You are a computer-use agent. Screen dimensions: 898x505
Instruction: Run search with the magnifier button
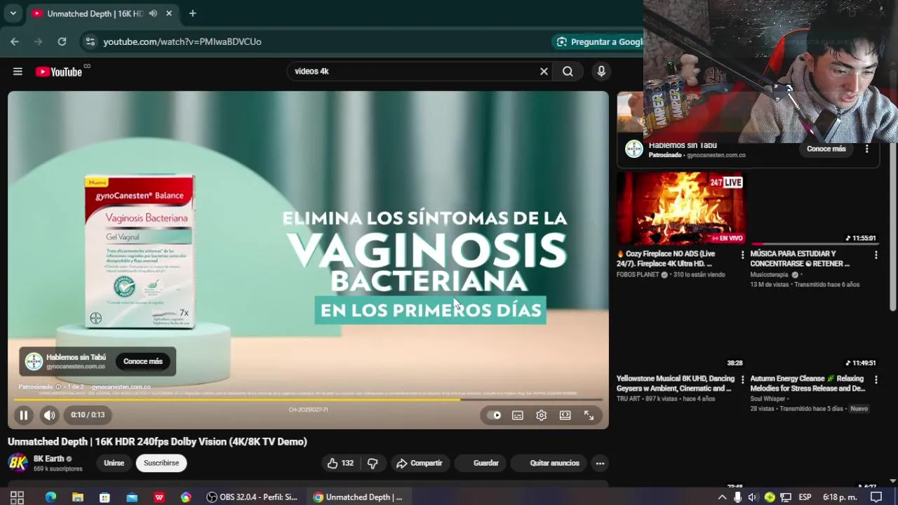(568, 72)
